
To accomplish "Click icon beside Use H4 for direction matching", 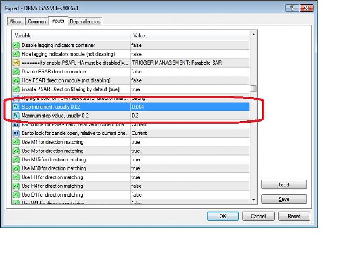I will tap(16, 186).
